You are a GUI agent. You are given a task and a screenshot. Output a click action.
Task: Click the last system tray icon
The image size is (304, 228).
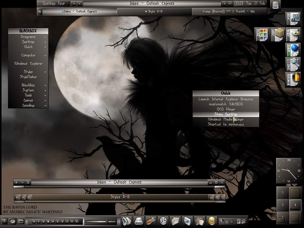tap(243, 221)
